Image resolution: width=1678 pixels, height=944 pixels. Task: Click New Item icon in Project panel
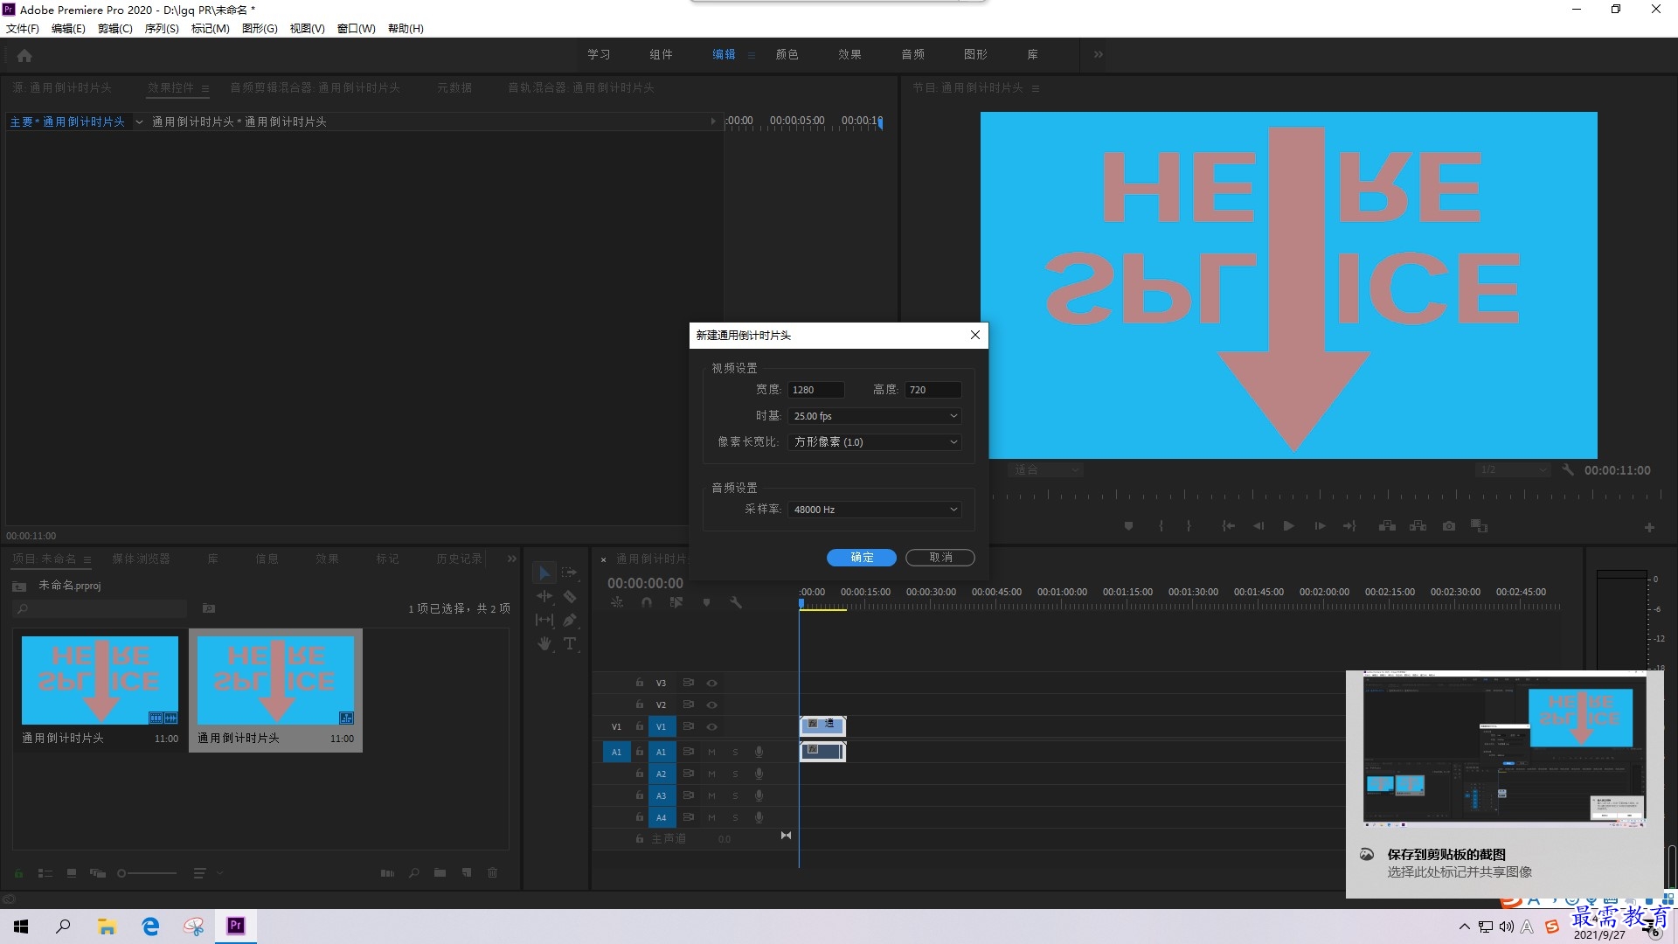pyautogui.click(x=467, y=872)
